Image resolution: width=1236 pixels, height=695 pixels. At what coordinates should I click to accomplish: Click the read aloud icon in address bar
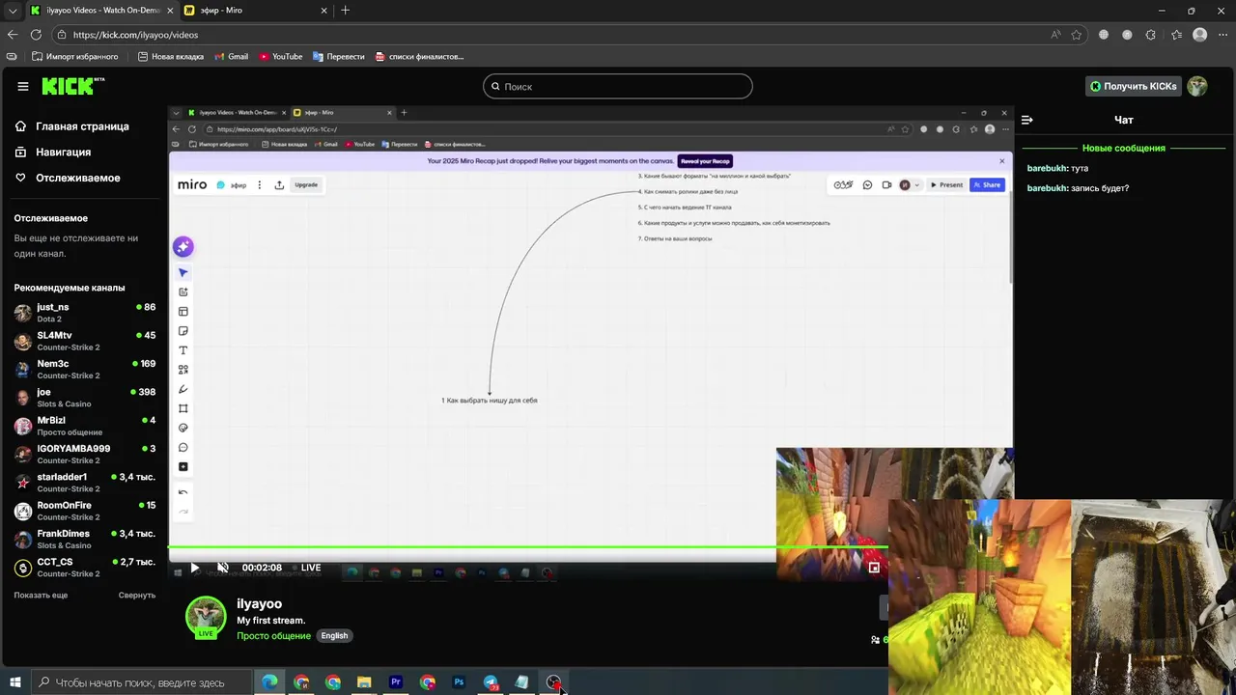[x=1055, y=35]
